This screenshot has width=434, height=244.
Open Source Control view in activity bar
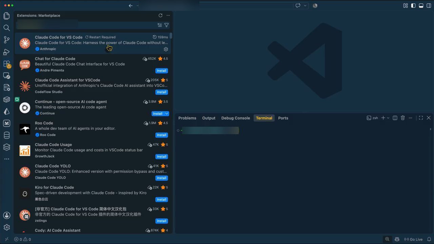6,40
